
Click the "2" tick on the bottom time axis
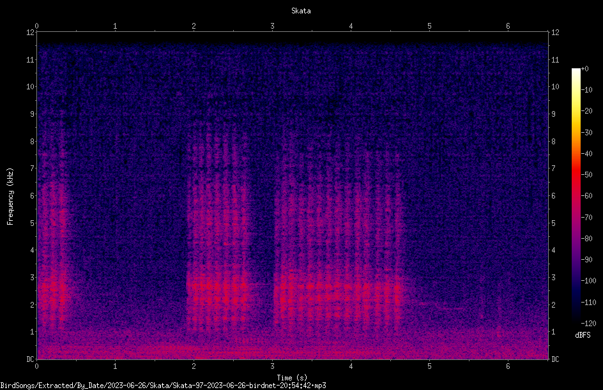(194, 366)
